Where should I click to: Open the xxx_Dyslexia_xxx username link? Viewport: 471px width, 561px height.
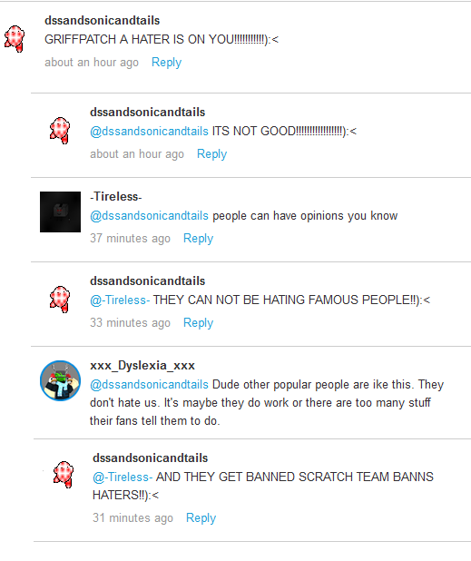coord(142,365)
